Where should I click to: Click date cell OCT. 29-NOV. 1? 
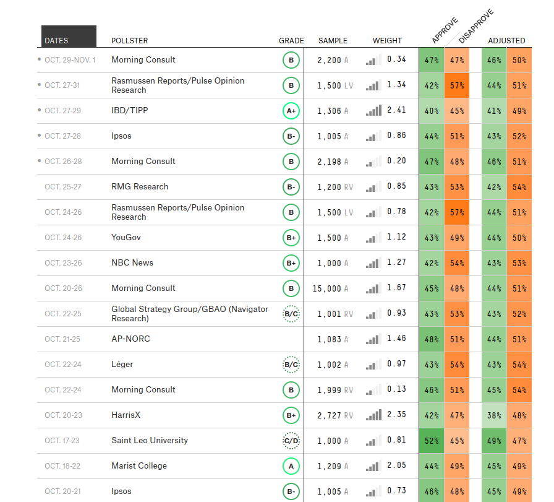(x=70, y=60)
